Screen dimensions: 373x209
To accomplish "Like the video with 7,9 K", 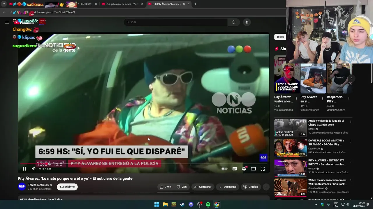I will [166, 187].
